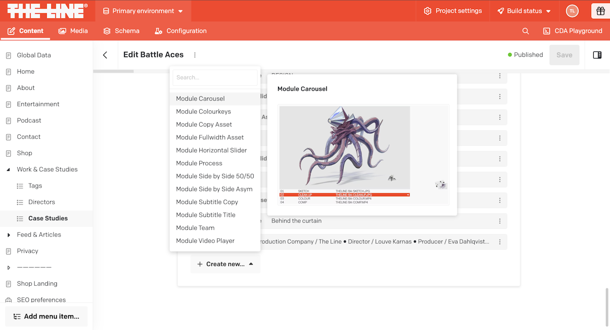Open the Primary environment dropdown

click(x=143, y=11)
